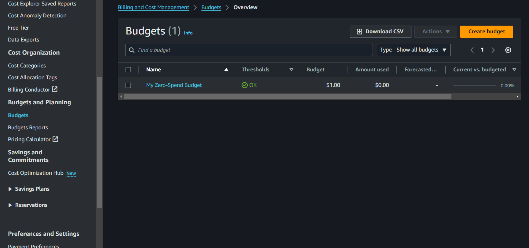This screenshot has height=248, width=529.
Task: Click the OK threshold status icon
Action: [x=244, y=85]
